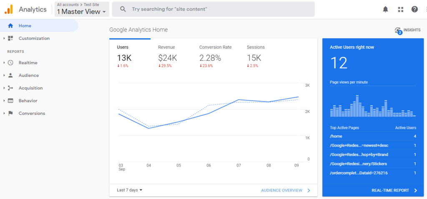The width and height of the screenshot is (427, 199).
Task: Click the $24K revenue value
Action: [x=168, y=58]
